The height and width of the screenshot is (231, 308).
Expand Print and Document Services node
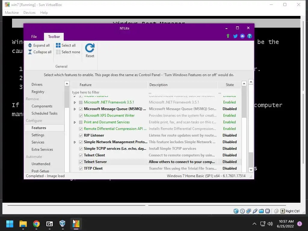(x=75, y=122)
